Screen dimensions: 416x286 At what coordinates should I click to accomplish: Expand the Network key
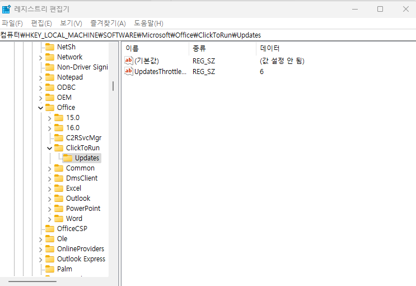tap(40, 58)
